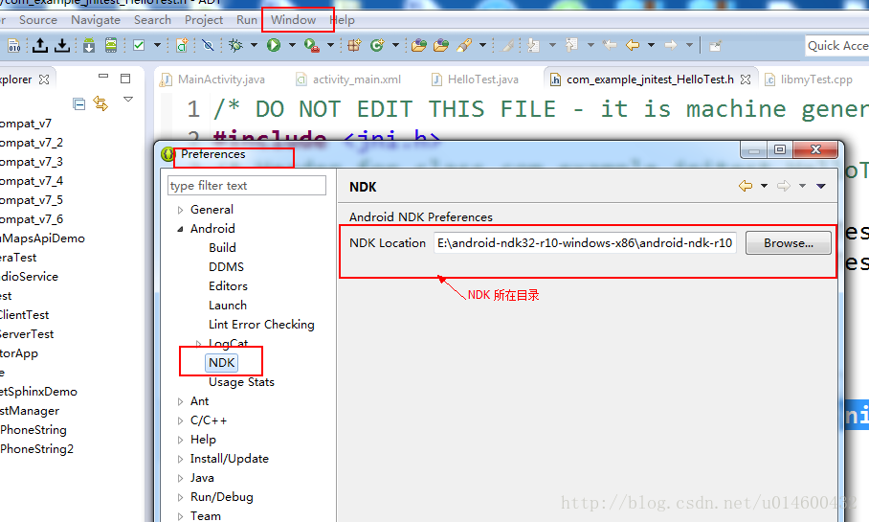This screenshot has height=522, width=869.
Task: Open dropdown next to Lint check icon
Action: (157, 45)
